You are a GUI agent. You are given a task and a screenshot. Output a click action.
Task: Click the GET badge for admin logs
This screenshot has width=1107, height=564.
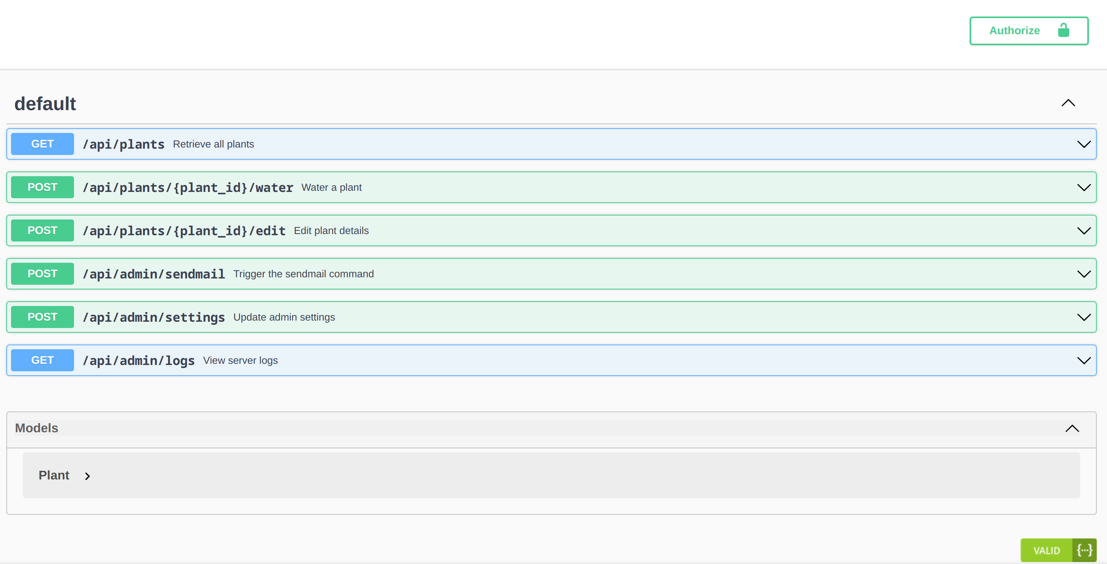point(42,360)
